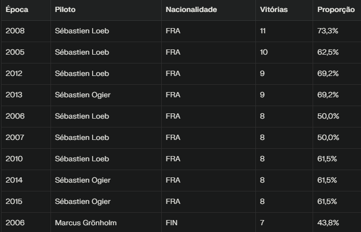Select the 73,3% proportion cell
This screenshot has width=361, height=232.
click(x=328, y=31)
